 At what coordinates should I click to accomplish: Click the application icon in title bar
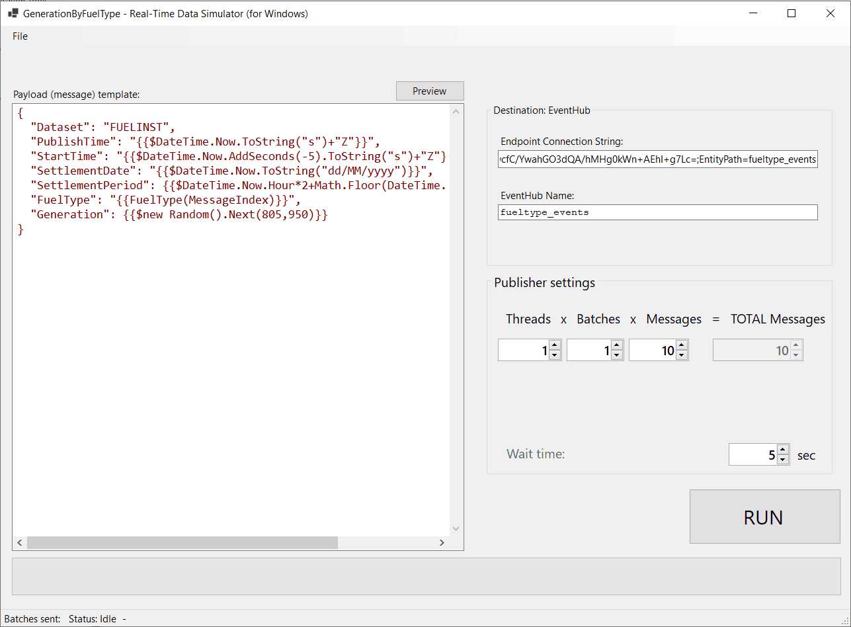[x=13, y=13]
